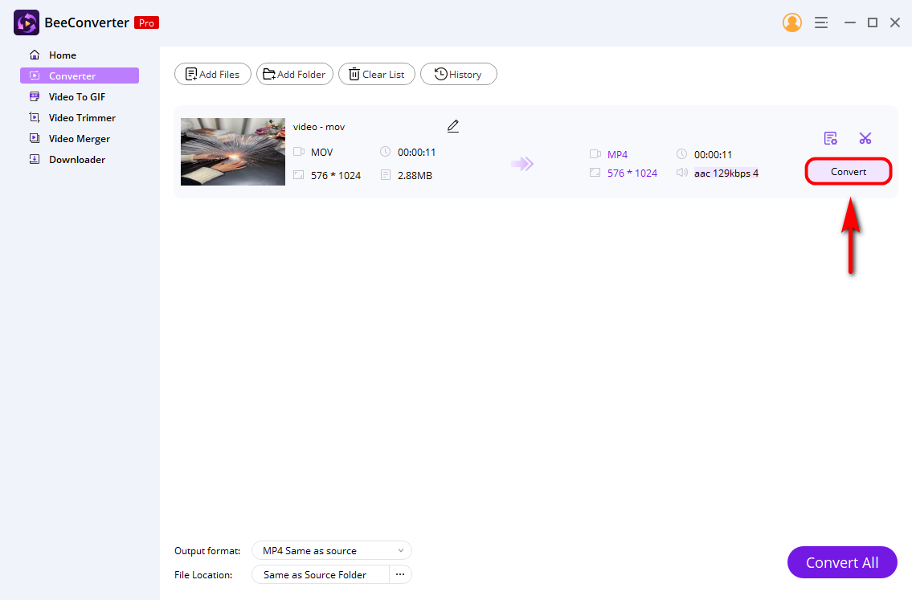Select the Converter sidebar item
The height and width of the screenshot is (600, 912).
(x=79, y=76)
